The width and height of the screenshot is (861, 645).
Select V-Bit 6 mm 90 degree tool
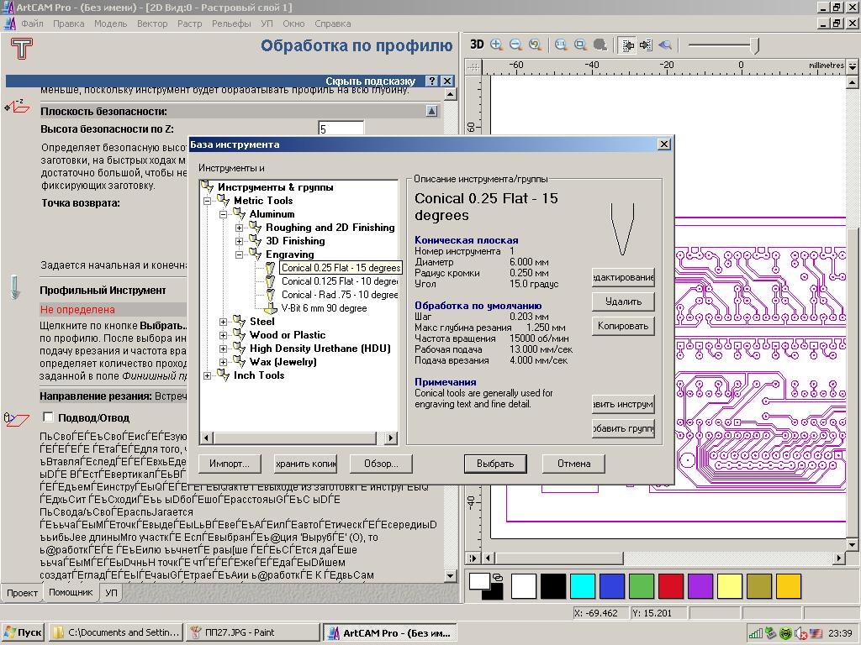pyautogui.click(x=324, y=308)
